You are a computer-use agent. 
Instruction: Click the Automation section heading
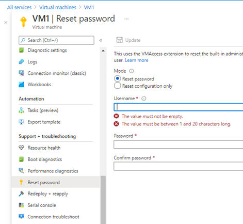tap(31, 99)
